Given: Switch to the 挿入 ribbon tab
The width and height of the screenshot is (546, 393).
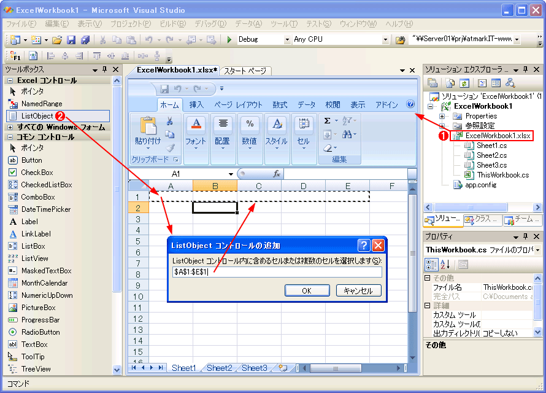Looking at the screenshot, I should [196, 104].
